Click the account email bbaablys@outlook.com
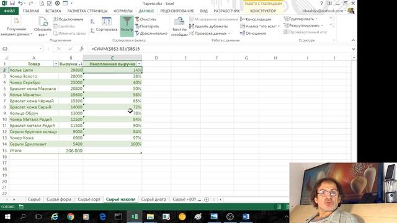Screen dimensions: 397x223 [x=323, y=11]
